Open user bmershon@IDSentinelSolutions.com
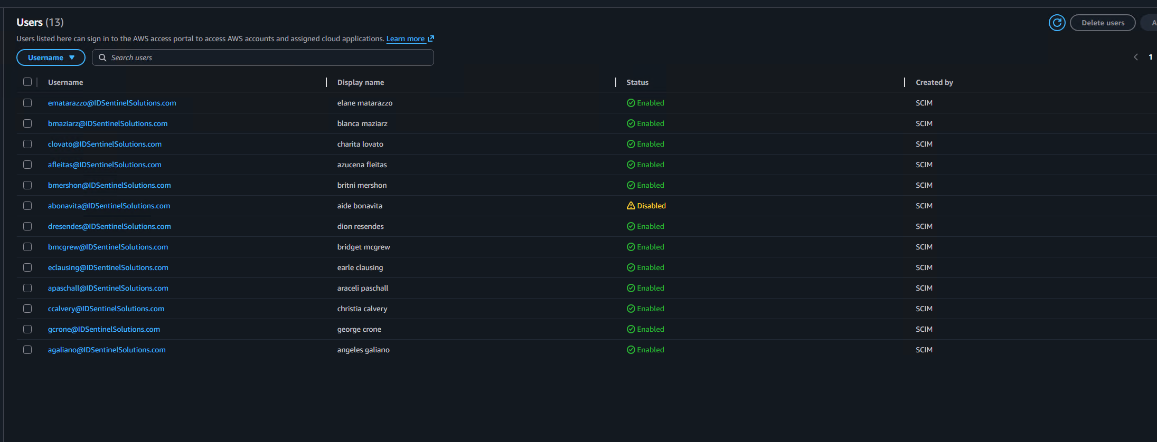1157x442 pixels. click(109, 185)
